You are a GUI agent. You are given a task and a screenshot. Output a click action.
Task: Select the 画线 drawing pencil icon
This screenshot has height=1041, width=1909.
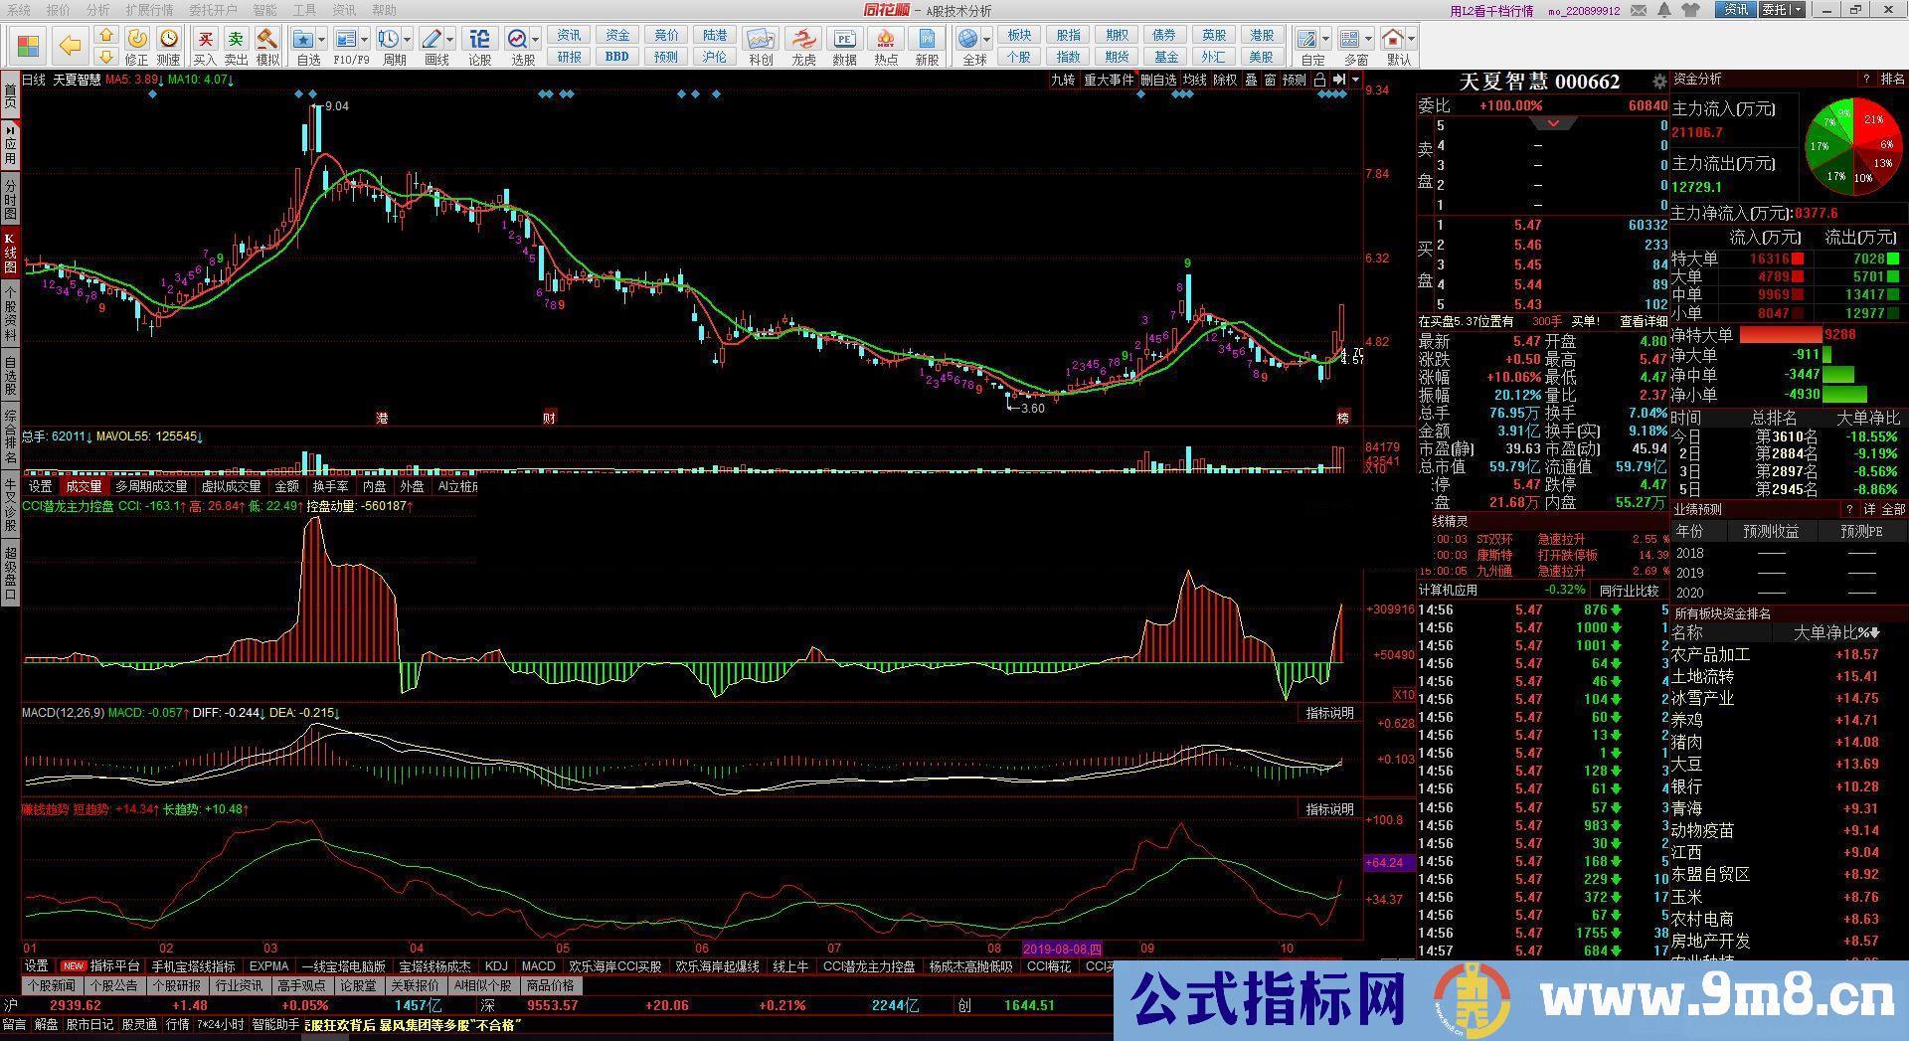pos(432,39)
